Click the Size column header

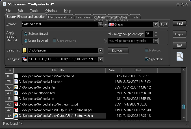click(x=114, y=70)
